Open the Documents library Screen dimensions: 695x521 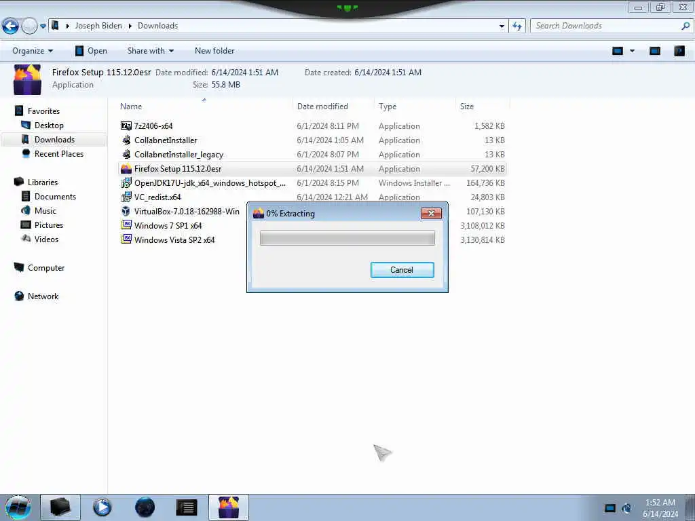tap(55, 196)
